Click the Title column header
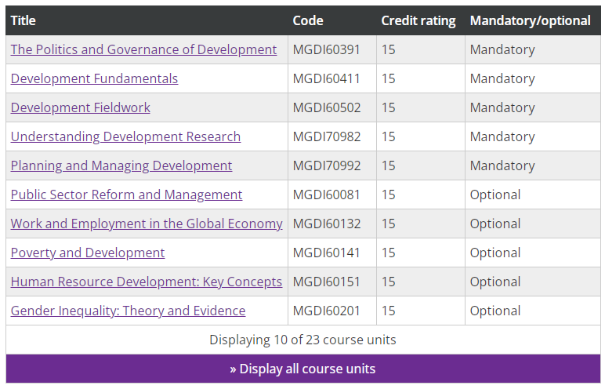Image resolution: width=605 pixels, height=389 pixels. tap(24, 20)
